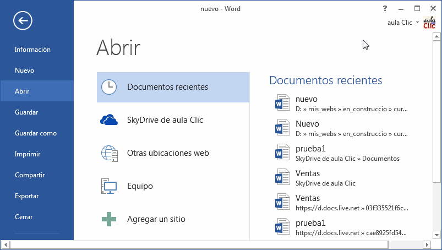Click the back arrow circle icon

tap(23, 21)
